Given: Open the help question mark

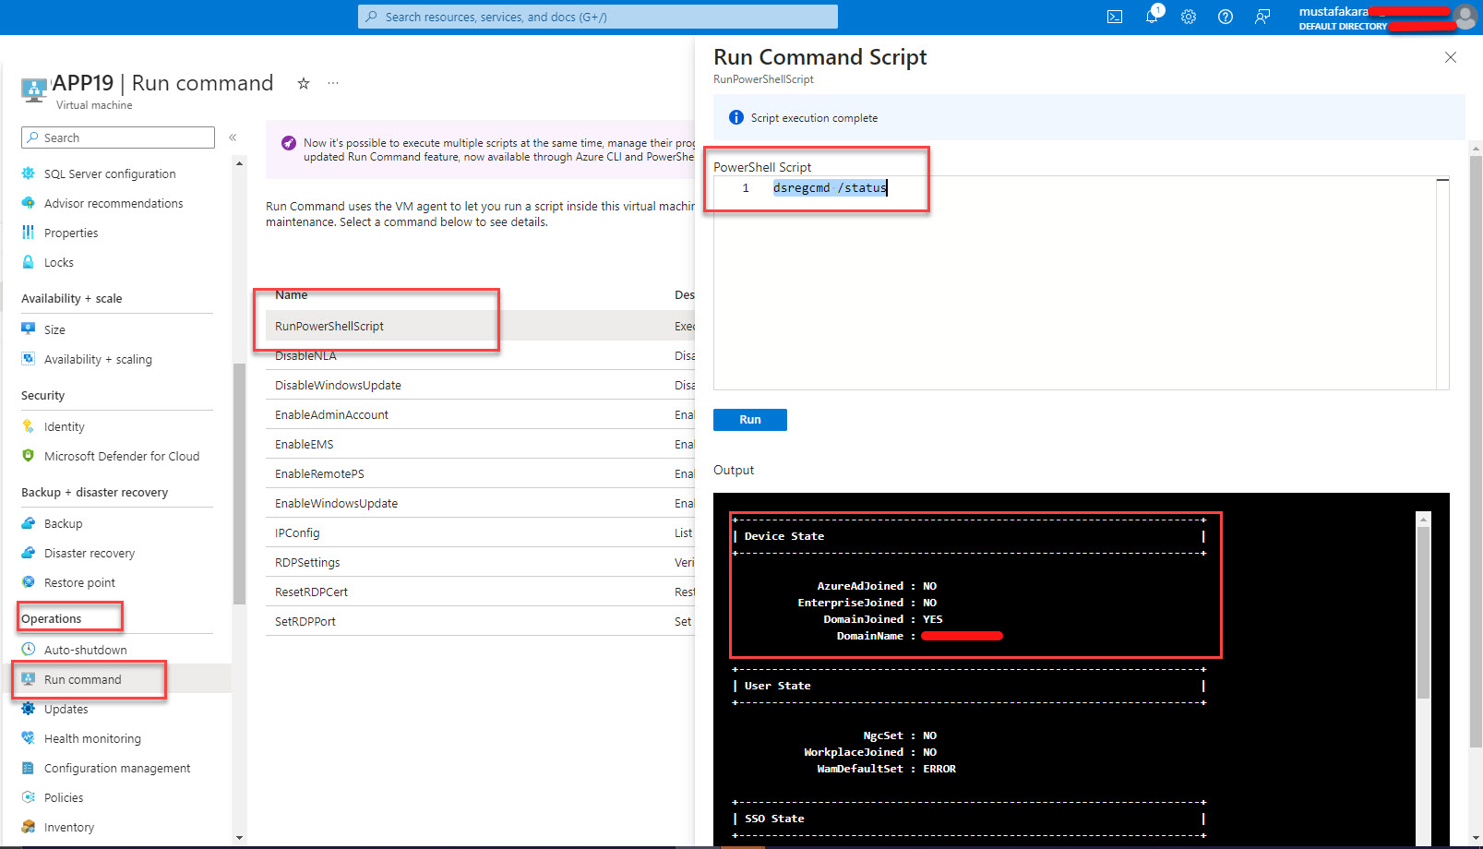Looking at the screenshot, I should pos(1226,17).
